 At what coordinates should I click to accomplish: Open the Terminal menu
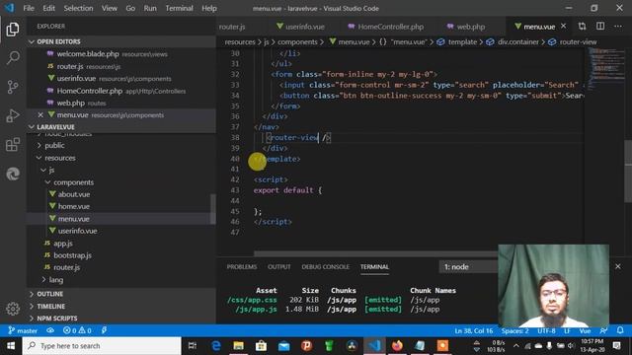point(179,8)
